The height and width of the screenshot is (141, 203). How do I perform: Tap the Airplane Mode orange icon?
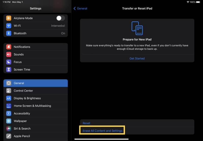tap(9, 18)
